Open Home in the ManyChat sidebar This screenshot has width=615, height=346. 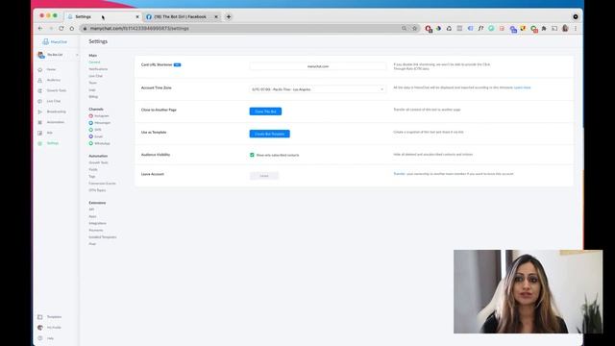(51, 69)
